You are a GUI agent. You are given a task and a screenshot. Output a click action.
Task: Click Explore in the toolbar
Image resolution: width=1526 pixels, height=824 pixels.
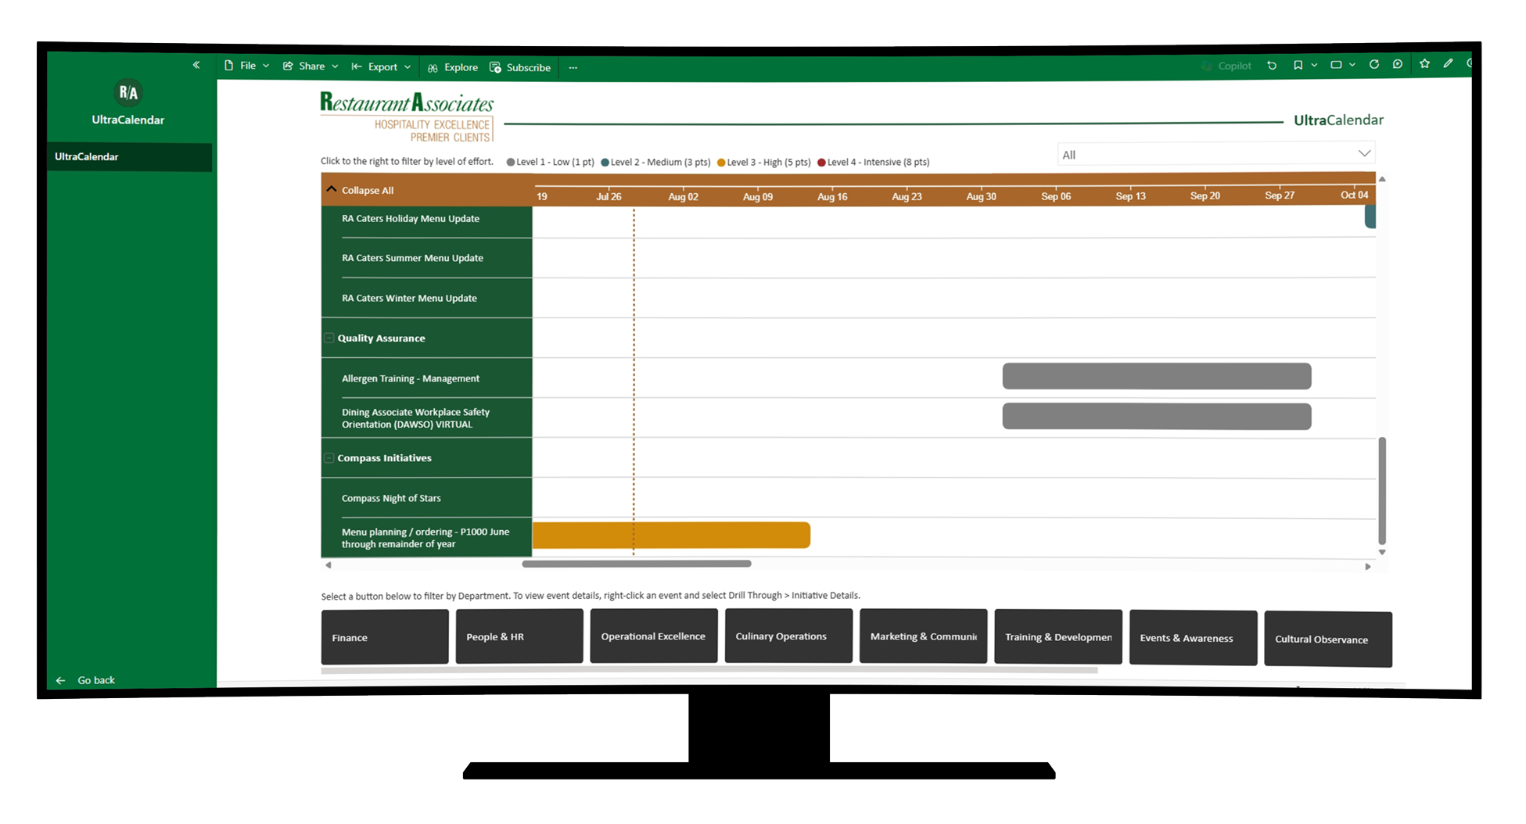coord(453,67)
